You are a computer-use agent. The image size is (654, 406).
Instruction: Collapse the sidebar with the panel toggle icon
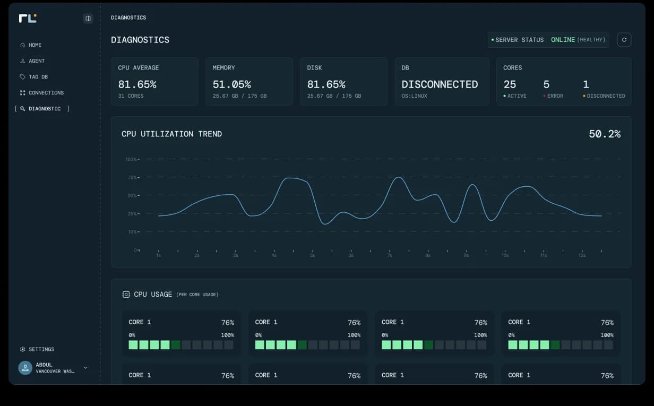[x=88, y=19]
